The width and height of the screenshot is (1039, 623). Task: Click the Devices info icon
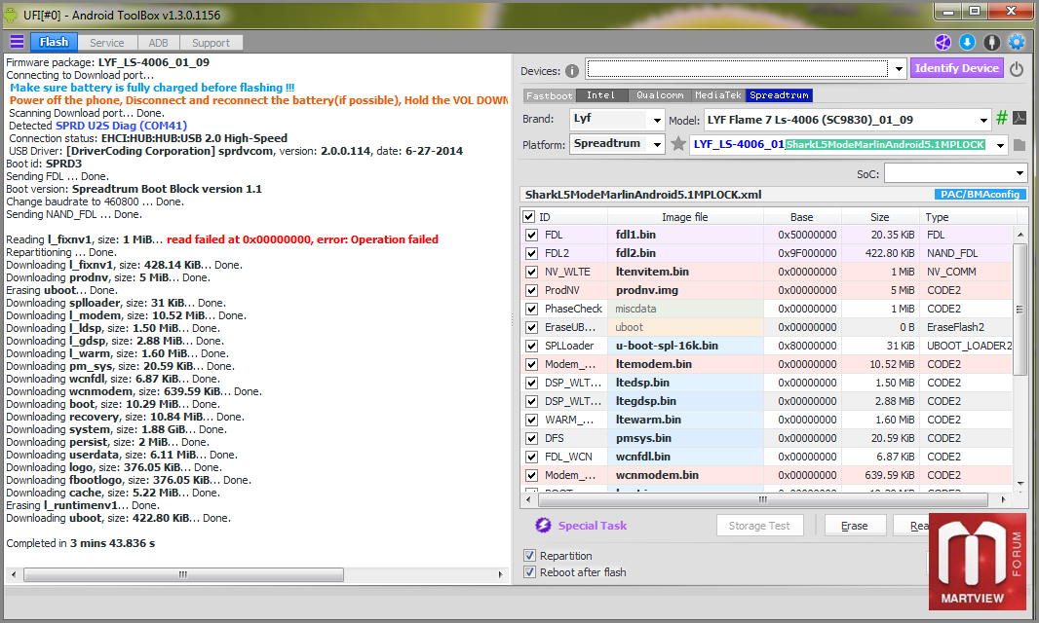tap(572, 71)
